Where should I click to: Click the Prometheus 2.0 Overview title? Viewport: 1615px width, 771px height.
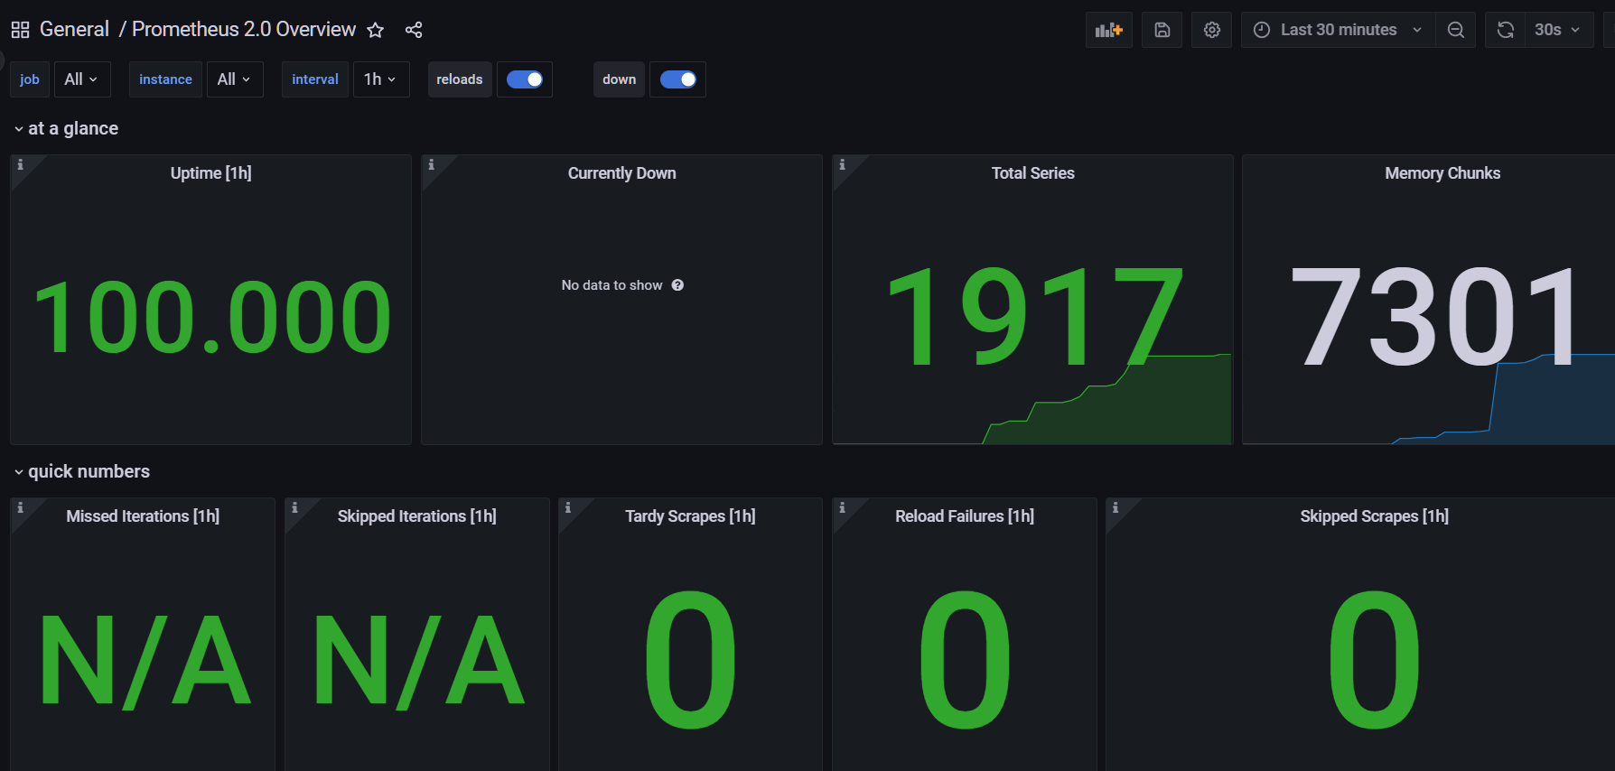click(244, 30)
